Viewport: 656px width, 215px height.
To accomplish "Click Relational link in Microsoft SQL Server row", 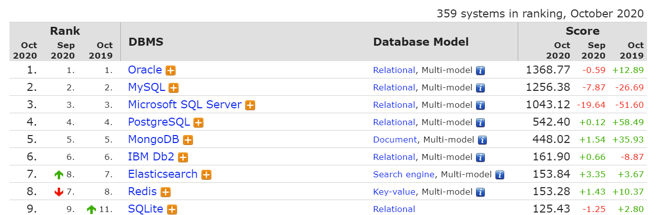I will coord(394,105).
